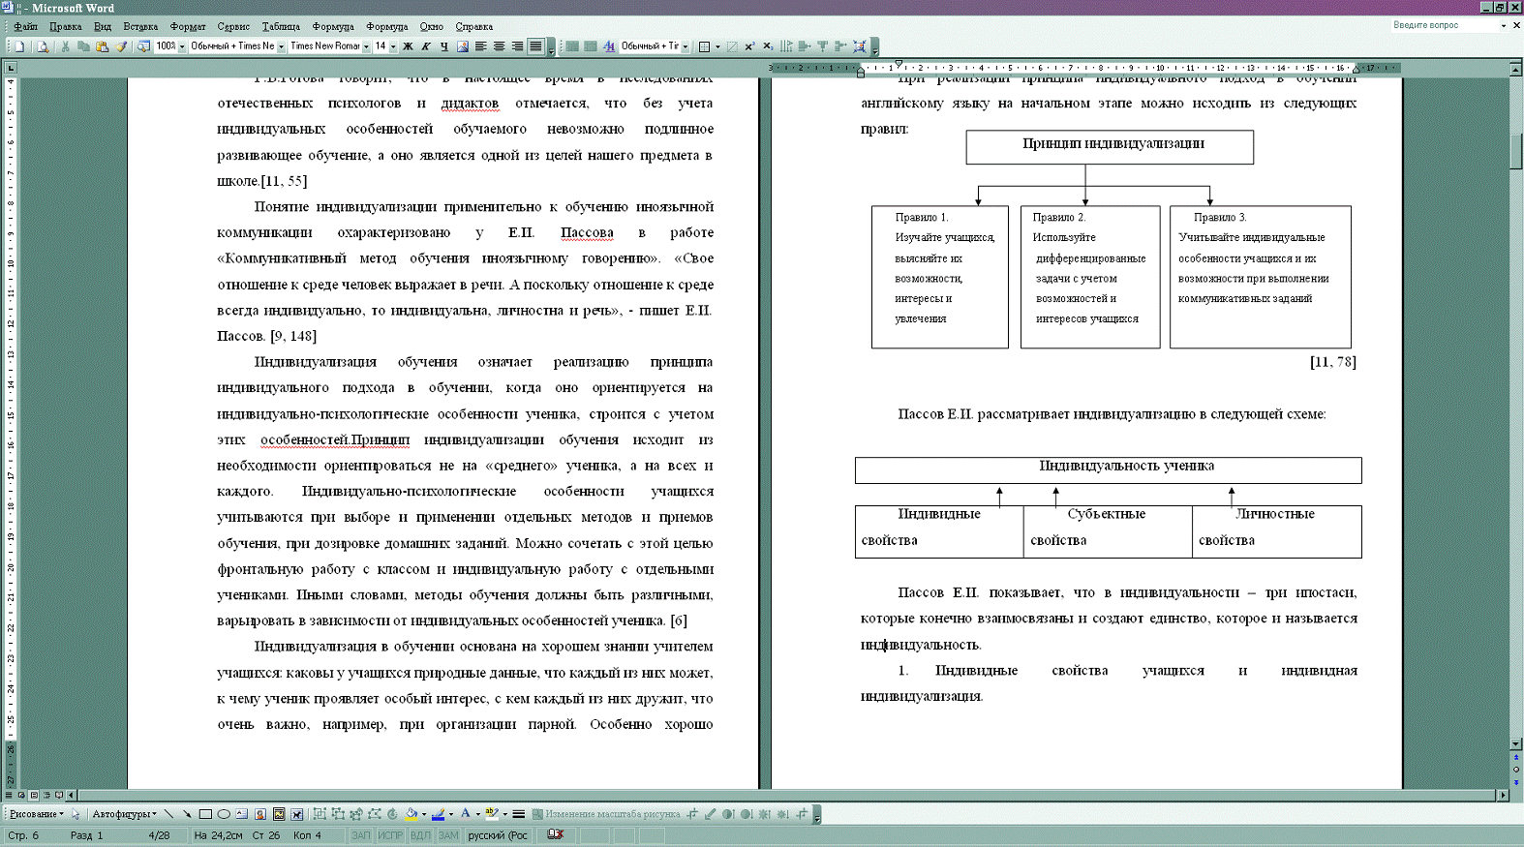The height and width of the screenshot is (847, 1524).
Task: Open the Таблица menu
Action: [281, 26]
